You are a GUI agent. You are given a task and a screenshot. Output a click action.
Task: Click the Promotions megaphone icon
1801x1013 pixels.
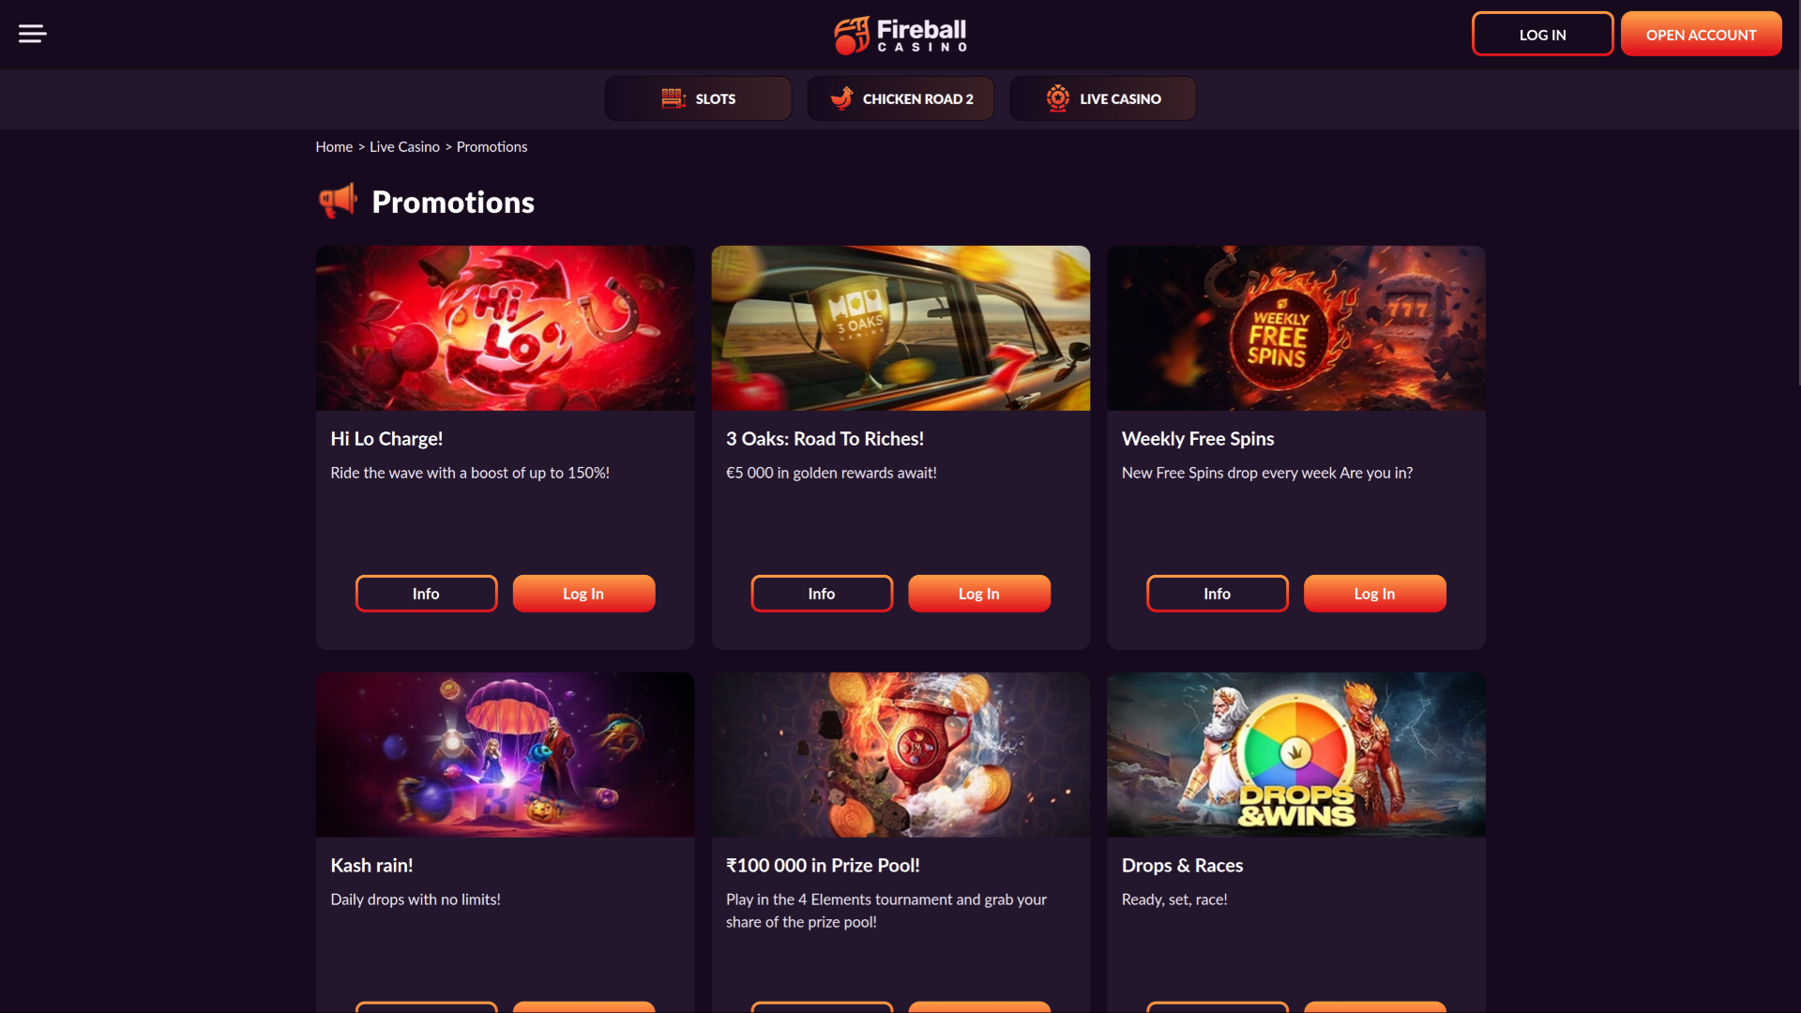click(338, 200)
